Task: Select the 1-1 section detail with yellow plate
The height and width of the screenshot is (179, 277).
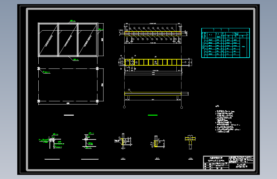Action: point(123,141)
